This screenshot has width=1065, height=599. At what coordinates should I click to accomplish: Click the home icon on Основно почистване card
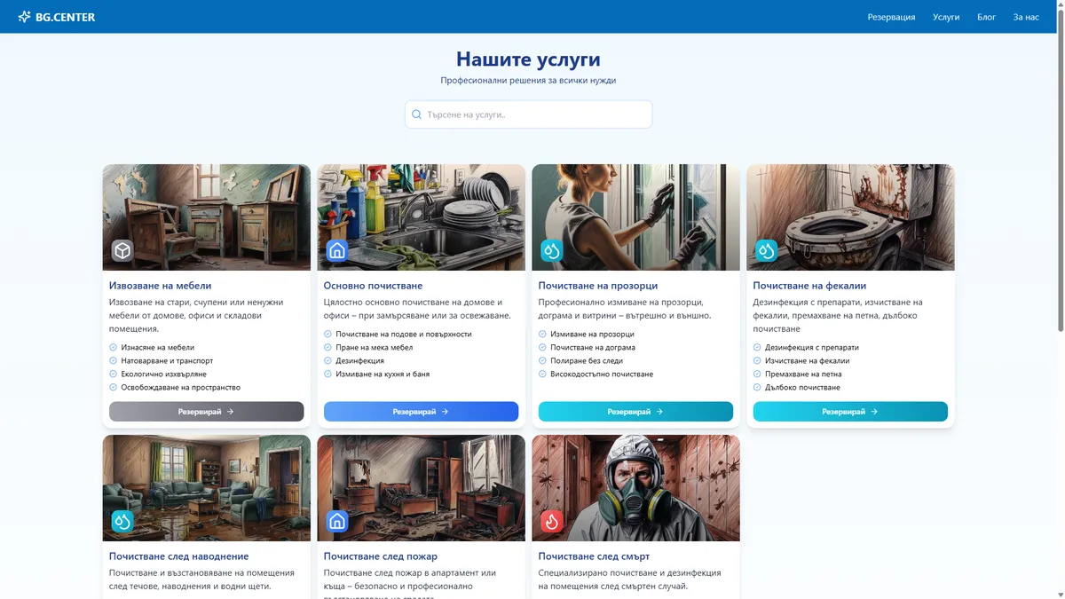pos(337,250)
